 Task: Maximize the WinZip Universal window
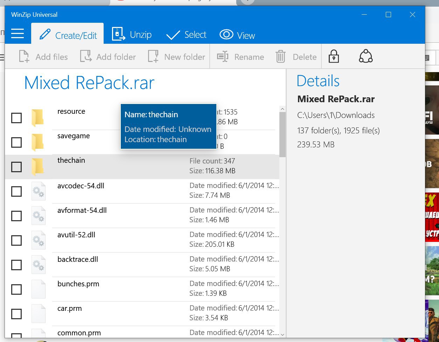388,14
